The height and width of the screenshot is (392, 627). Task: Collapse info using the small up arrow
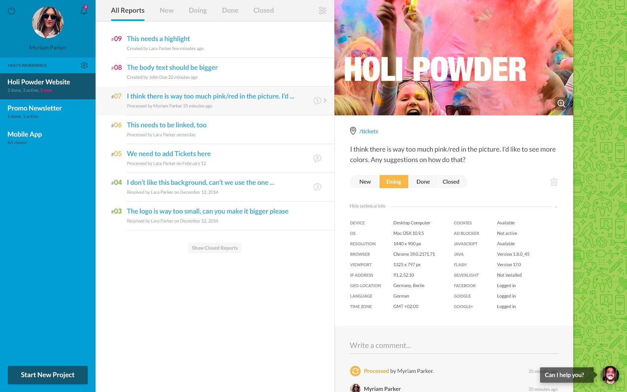tap(556, 206)
